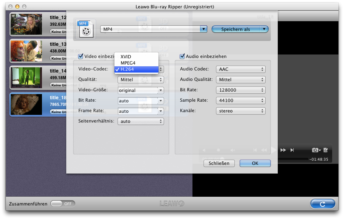This screenshot has height=219, width=344.
Task: Click the MP4 profile format icon
Action: tap(86, 29)
